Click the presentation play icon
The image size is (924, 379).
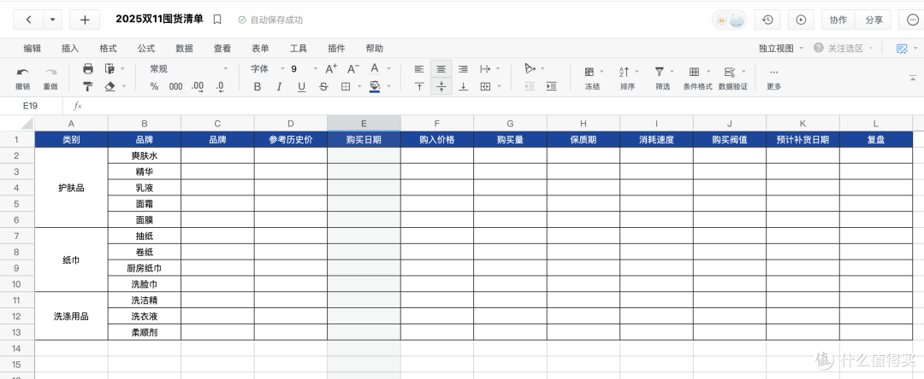pyautogui.click(x=801, y=20)
